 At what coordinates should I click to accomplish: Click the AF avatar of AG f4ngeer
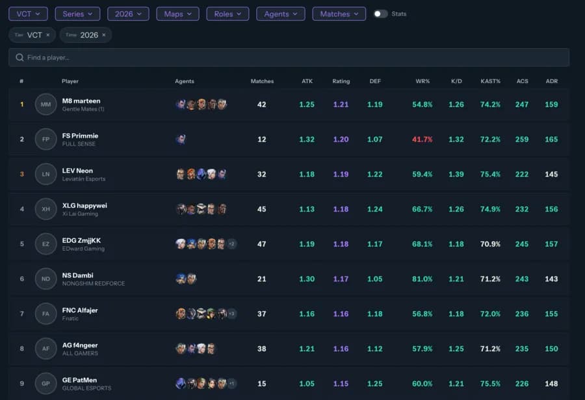(x=45, y=349)
